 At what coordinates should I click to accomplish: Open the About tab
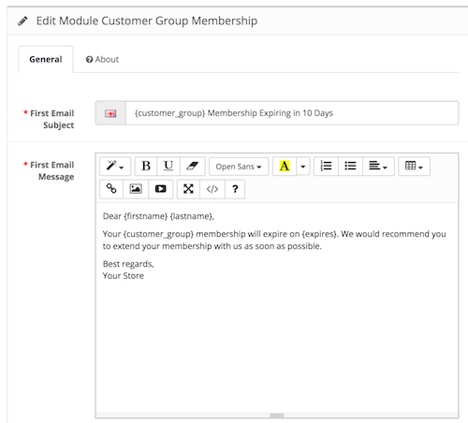pos(102,59)
